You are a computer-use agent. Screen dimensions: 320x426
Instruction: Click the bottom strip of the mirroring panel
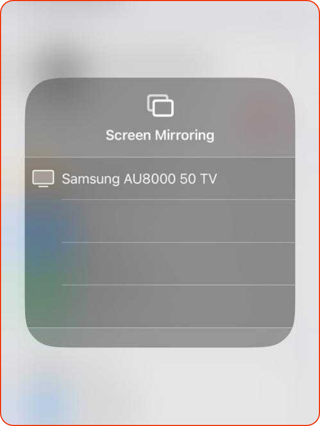click(160, 337)
